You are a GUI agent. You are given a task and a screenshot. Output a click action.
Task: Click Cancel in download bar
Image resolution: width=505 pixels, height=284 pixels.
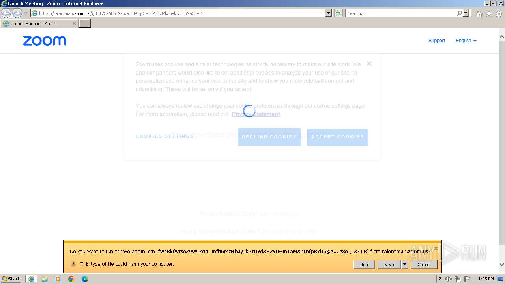tap(424, 265)
